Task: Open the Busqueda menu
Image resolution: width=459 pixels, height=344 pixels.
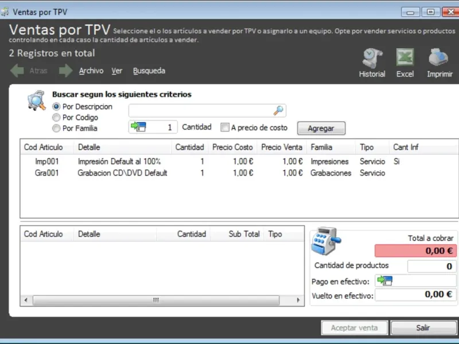Action: point(149,71)
